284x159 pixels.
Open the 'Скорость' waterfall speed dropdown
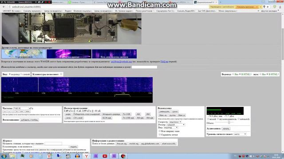pyautogui.click(x=175, y=122)
